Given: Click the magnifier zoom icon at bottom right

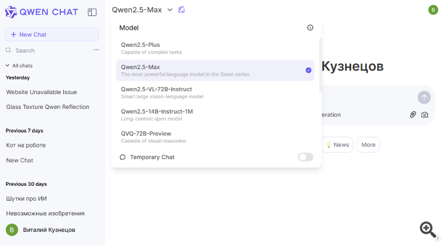Looking at the screenshot, I should (427, 229).
